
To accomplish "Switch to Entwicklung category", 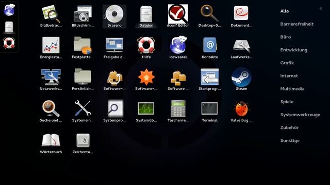I will coord(293,50).
